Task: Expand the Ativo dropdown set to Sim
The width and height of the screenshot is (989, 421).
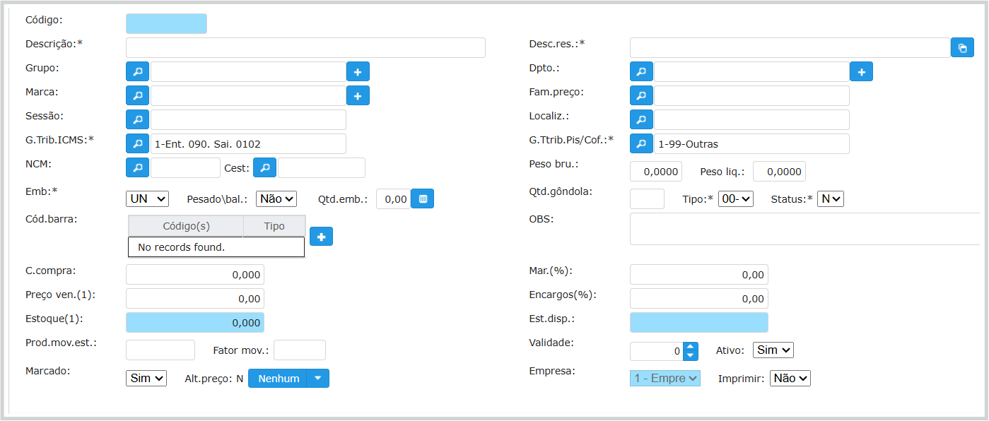Action: pos(774,350)
